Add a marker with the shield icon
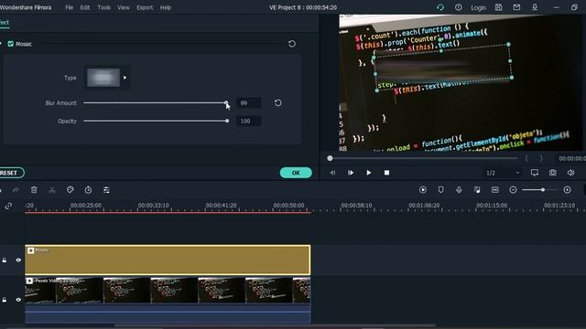 coord(441,190)
